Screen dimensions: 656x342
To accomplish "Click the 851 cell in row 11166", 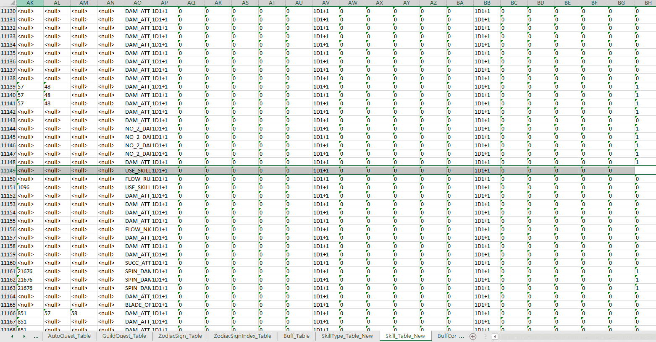I will click(30, 313).
